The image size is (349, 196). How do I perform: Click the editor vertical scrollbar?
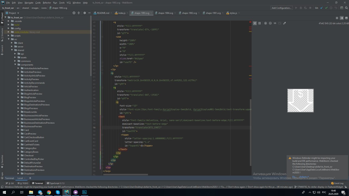251,133
